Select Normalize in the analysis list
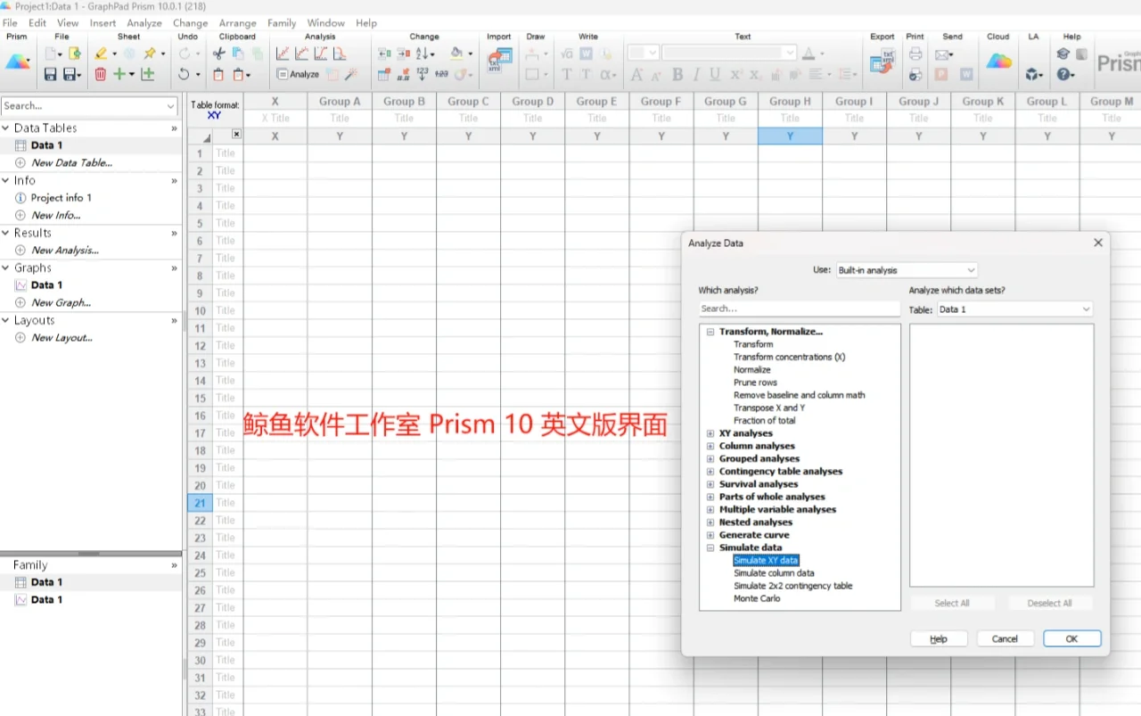The height and width of the screenshot is (716, 1141). (752, 370)
